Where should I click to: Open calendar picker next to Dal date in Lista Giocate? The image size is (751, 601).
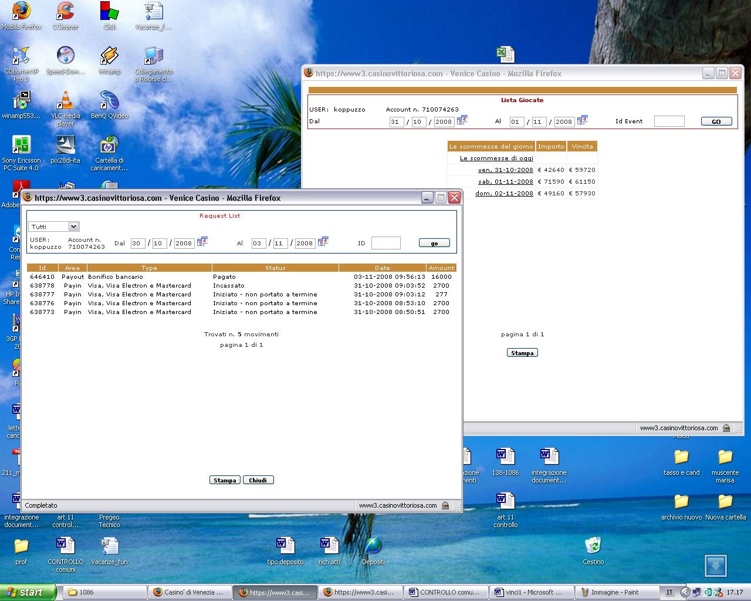coord(462,120)
